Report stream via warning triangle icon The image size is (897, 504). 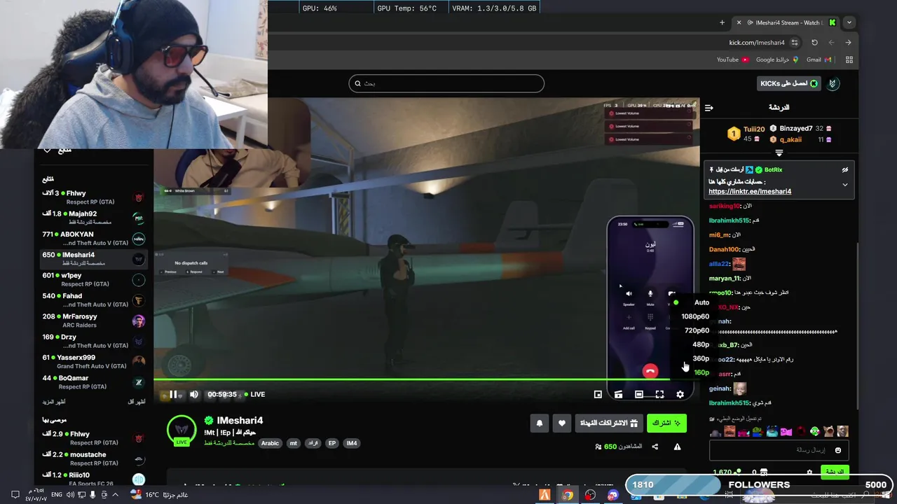coord(677,447)
